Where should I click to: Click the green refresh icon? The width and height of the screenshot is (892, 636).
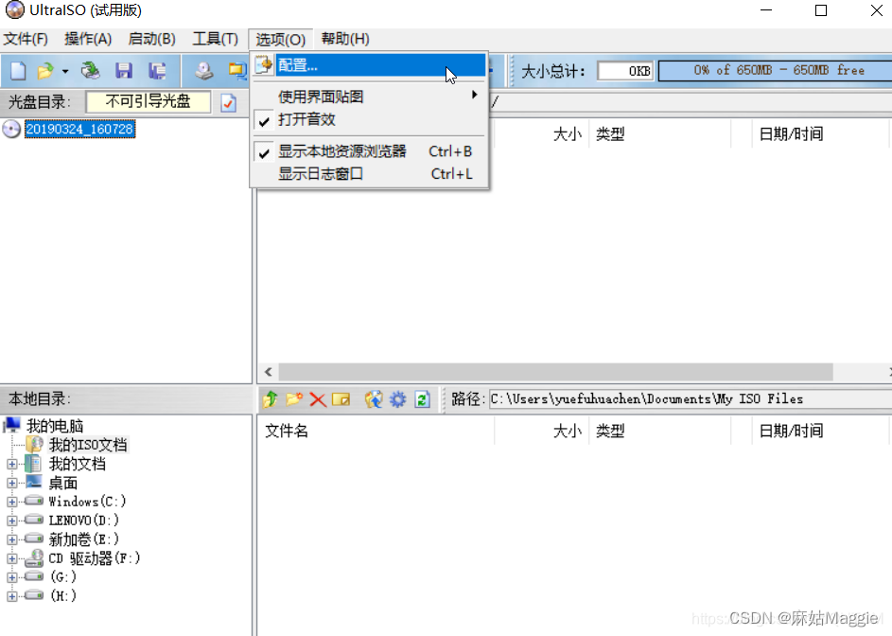(422, 399)
